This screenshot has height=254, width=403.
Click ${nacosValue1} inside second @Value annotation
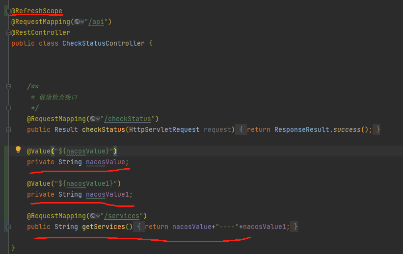(86, 183)
